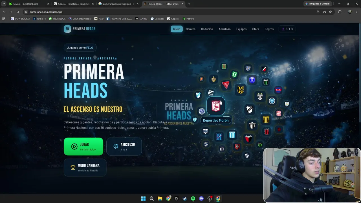Viewport: 361px width, 203px height.
Task: Open the Reducido section
Action: click(x=207, y=29)
